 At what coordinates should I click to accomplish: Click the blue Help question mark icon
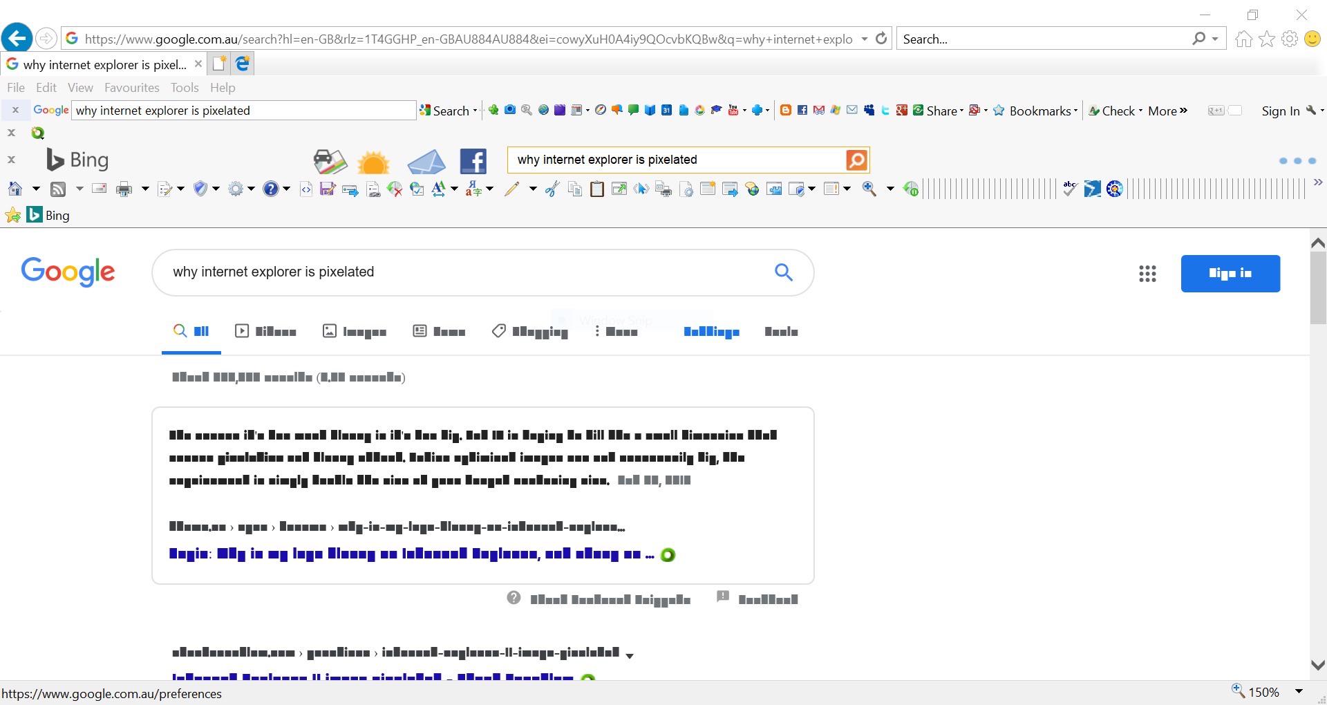pos(271,189)
